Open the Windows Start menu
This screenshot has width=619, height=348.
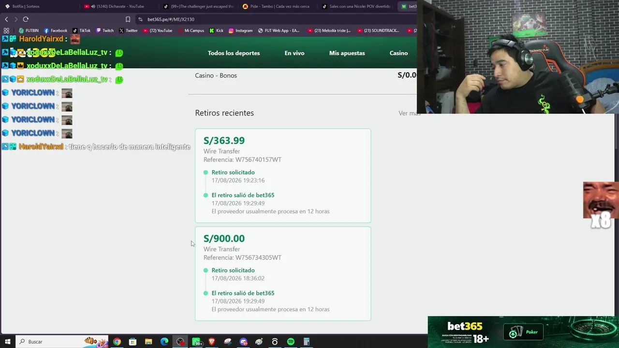[x=7, y=342]
